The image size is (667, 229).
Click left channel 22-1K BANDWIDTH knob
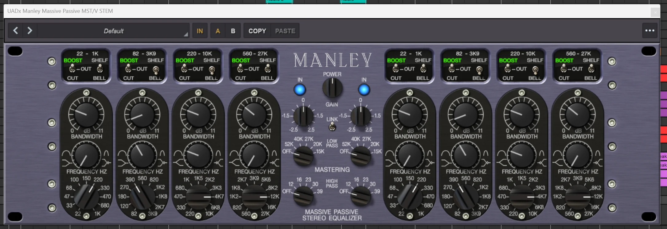(x=86, y=155)
